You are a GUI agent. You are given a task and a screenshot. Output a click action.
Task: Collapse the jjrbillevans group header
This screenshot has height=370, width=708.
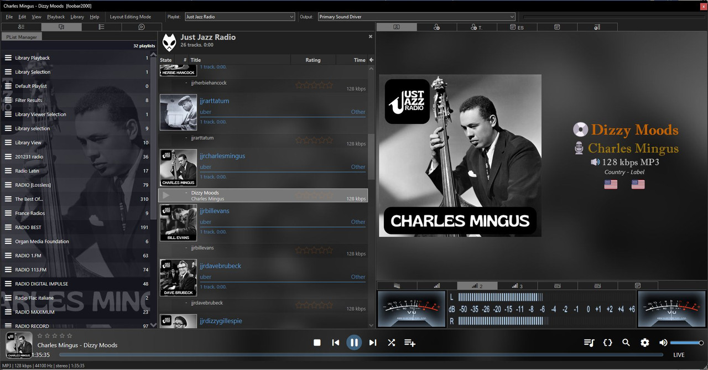click(263, 222)
